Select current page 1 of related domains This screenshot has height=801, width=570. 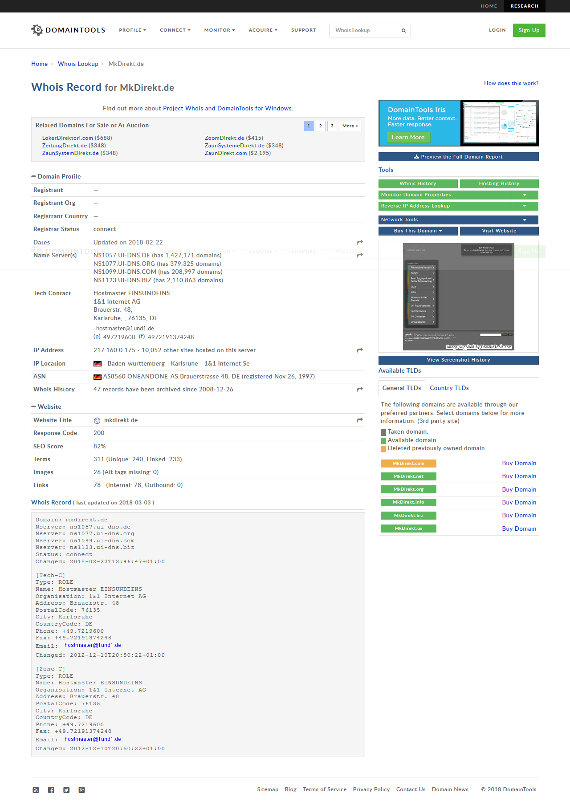point(309,126)
